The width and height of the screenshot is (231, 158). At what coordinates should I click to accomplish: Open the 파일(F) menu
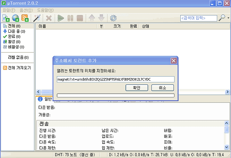click(x=9, y=10)
